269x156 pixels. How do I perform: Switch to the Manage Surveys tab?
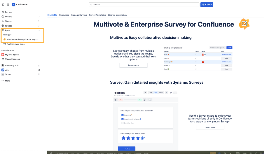click(79, 15)
